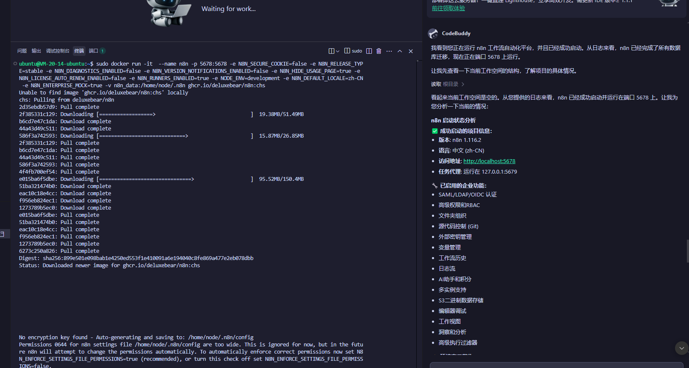Click the '语言: 中文 (zh-CN)' bullet
The height and width of the screenshot is (368, 689).
point(461,150)
